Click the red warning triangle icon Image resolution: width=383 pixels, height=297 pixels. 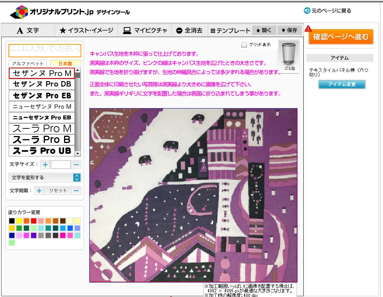point(308,29)
